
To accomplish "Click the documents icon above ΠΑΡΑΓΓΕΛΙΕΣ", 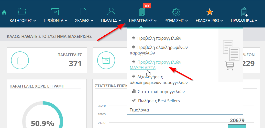I will pyautogui.click(x=141, y=12).
